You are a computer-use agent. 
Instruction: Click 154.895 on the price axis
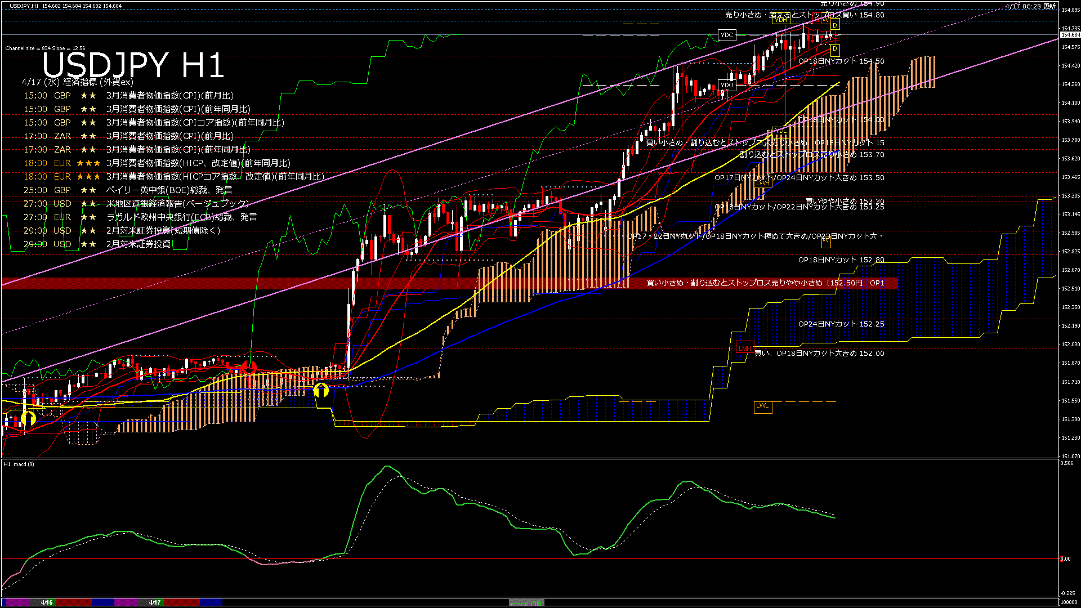[x=1070, y=10]
